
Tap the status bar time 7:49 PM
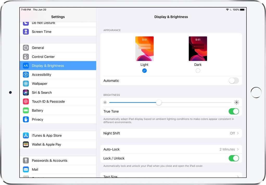(26, 10)
